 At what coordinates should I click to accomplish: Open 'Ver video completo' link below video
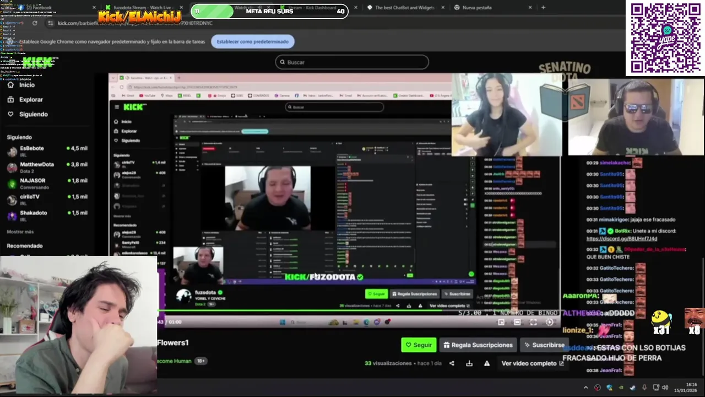coord(533,363)
